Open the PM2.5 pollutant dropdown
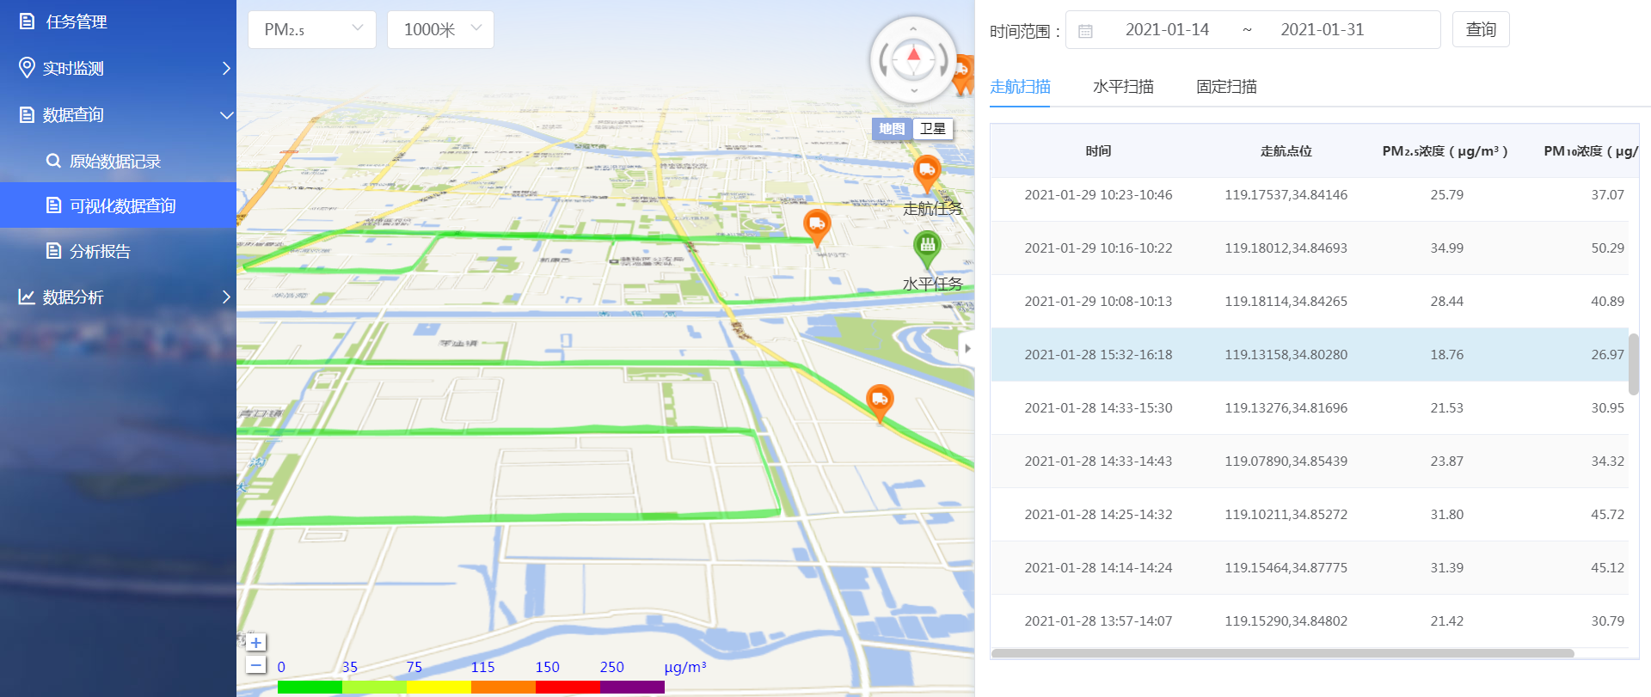Screen dimensions: 1651x697 coord(312,30)
